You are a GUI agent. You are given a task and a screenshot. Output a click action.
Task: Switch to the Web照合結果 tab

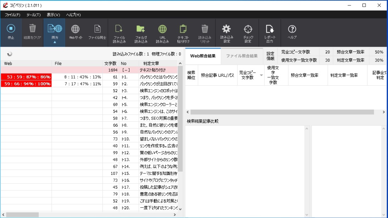click(203, 56)
